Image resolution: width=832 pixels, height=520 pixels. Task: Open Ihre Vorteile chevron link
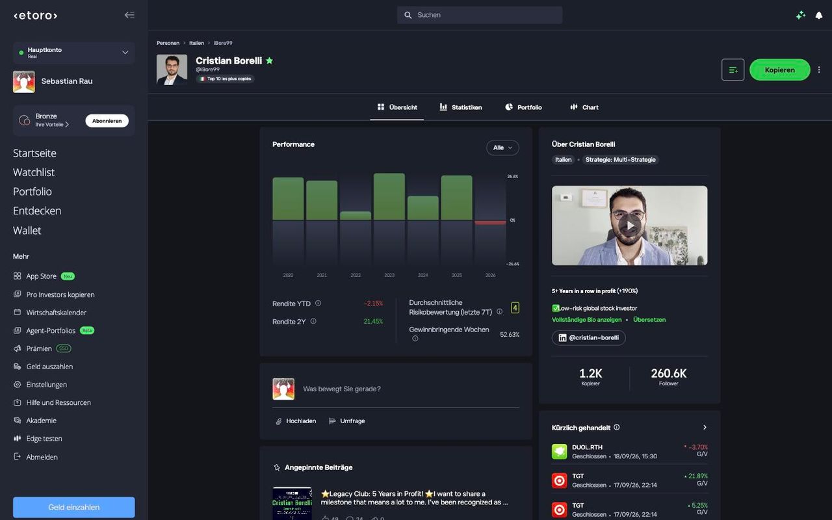[x=52, y=124]
